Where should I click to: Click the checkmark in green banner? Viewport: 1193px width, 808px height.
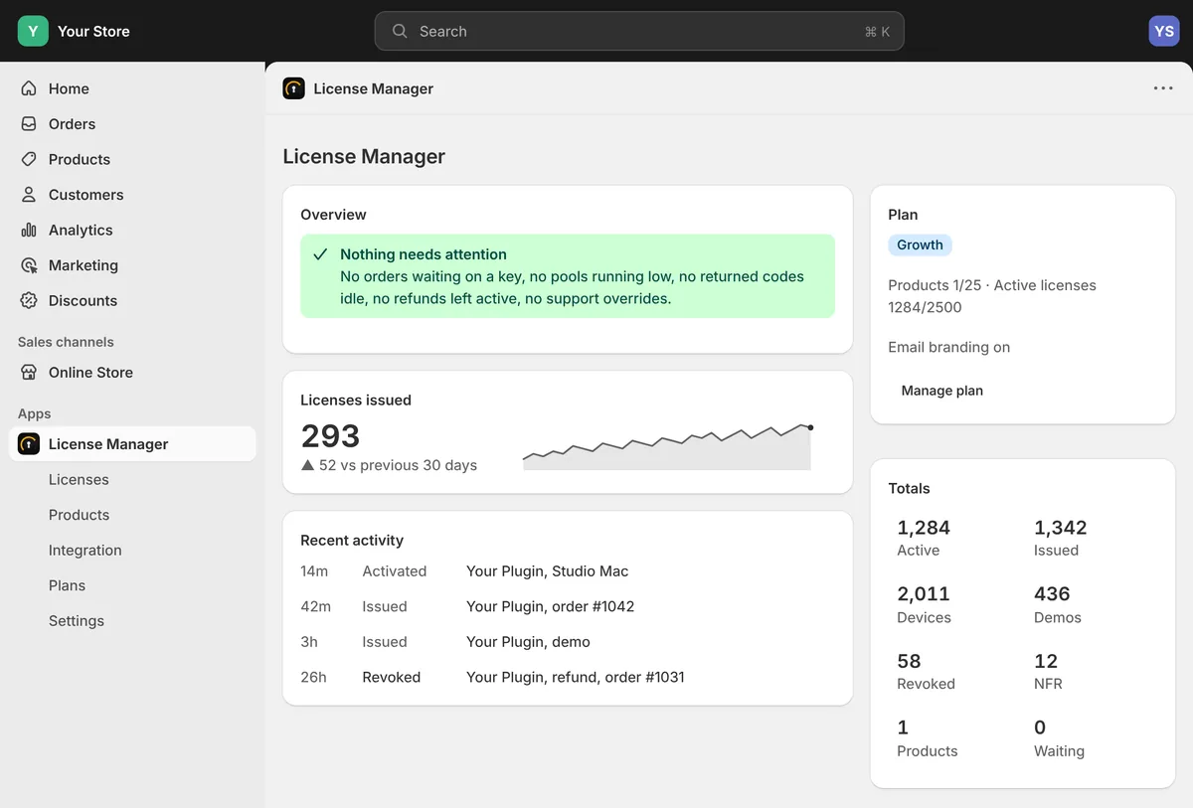[320, 254]
